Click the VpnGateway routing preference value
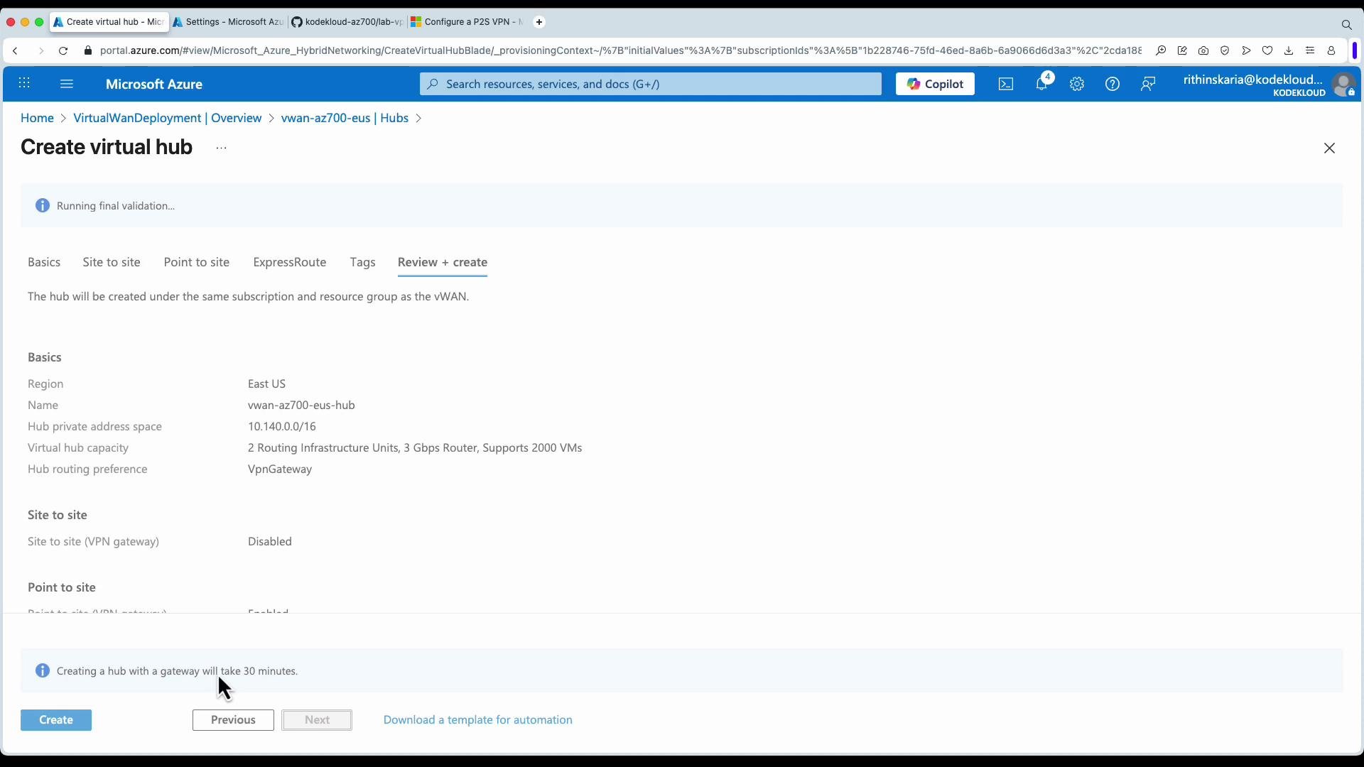The image size is (1364, 767). pos(280,469)
